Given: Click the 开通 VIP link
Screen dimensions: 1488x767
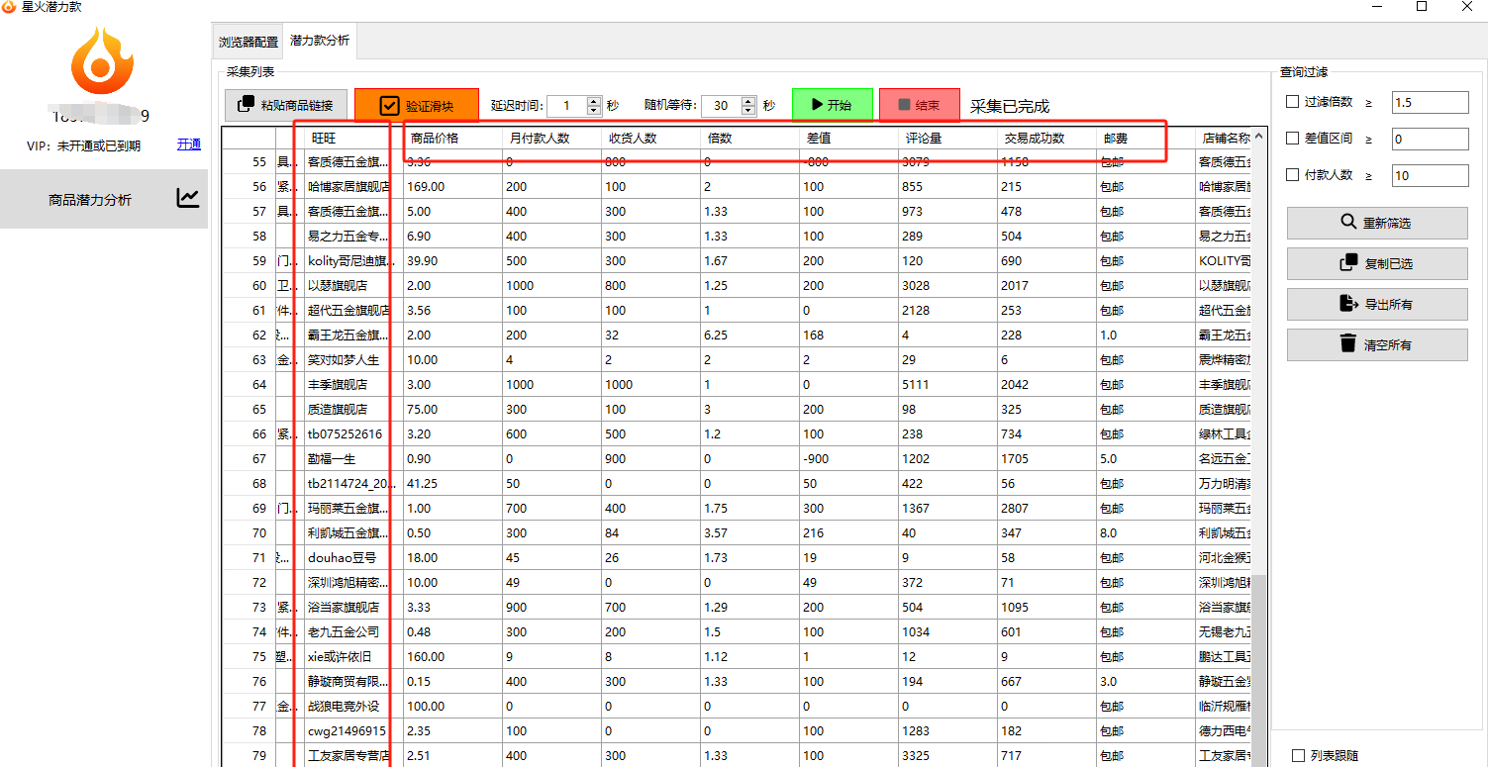Looking at the screenshot, I should (x=189, y=144).
